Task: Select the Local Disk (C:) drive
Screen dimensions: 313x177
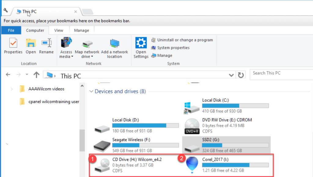Action: point(226,106)
